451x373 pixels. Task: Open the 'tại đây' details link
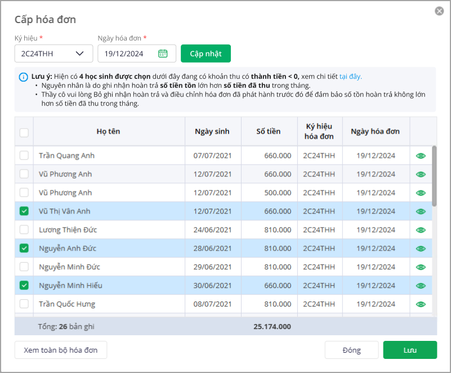(350, 77)
